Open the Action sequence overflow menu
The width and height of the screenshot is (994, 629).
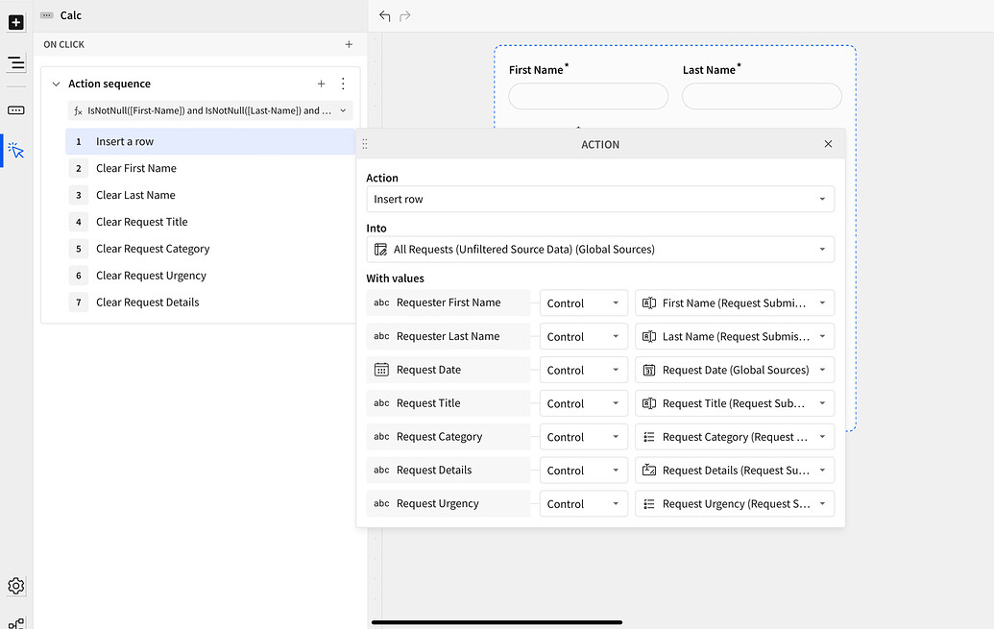[343, 84]
